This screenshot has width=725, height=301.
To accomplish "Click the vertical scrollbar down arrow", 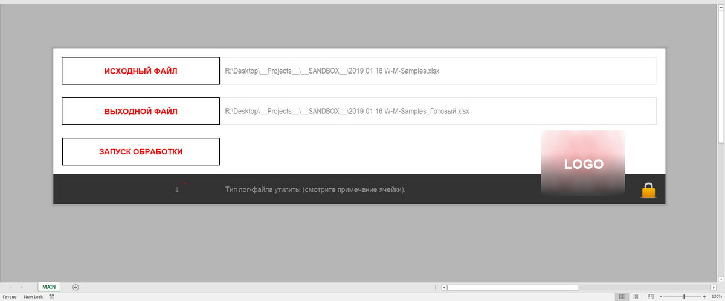I will pyautogui.click(x=721, y=279).
